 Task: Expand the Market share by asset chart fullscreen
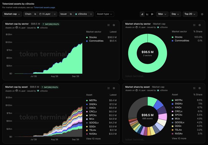click(194, 88)
